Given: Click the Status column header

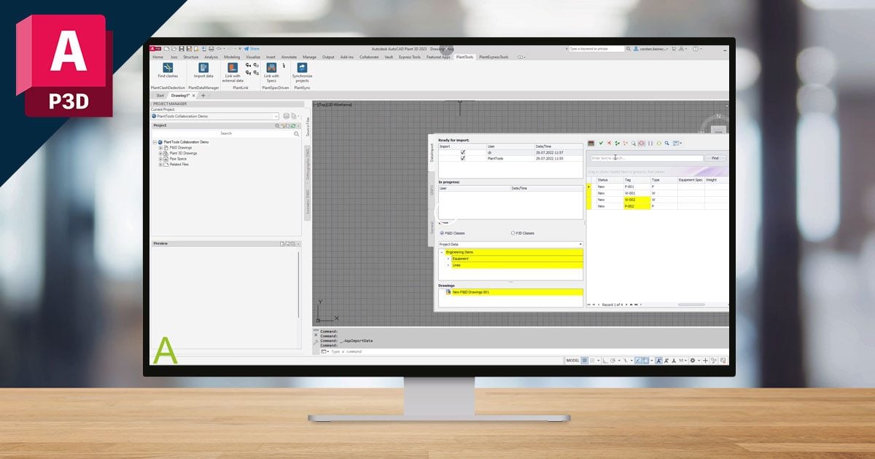Looking at the screenshot, I should coord(610,179).
